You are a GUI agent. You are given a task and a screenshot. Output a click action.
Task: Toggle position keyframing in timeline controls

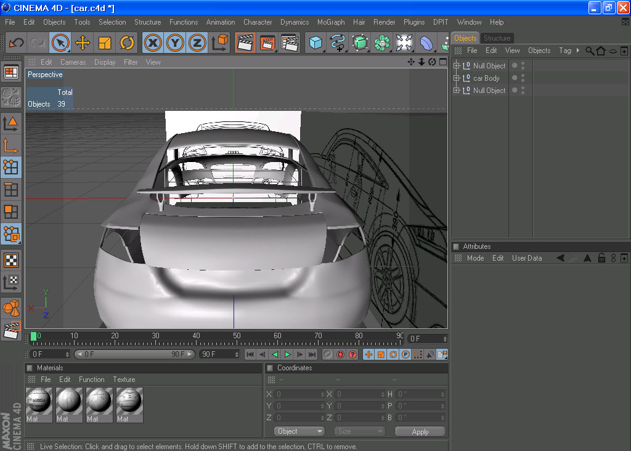point(368,354)
